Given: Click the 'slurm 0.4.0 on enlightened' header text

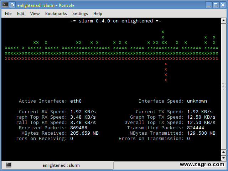Looking at the screenshot, I should click(115, 21).
